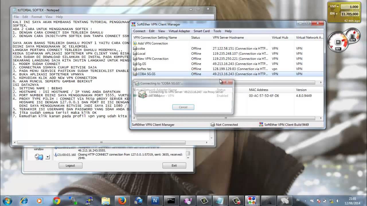The image size is (367, 206).
Task: Open Mozilla Firefox from the taskbar
Action: click(122, 201)
